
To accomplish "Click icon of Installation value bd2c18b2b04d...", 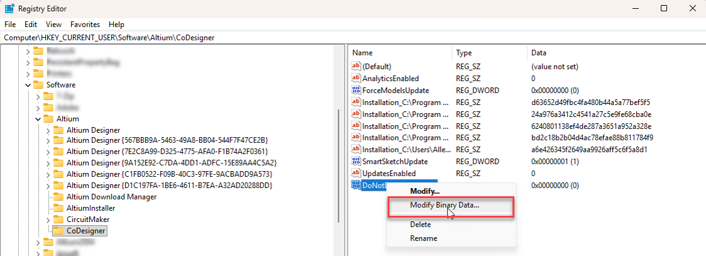I will coord(356,138).
